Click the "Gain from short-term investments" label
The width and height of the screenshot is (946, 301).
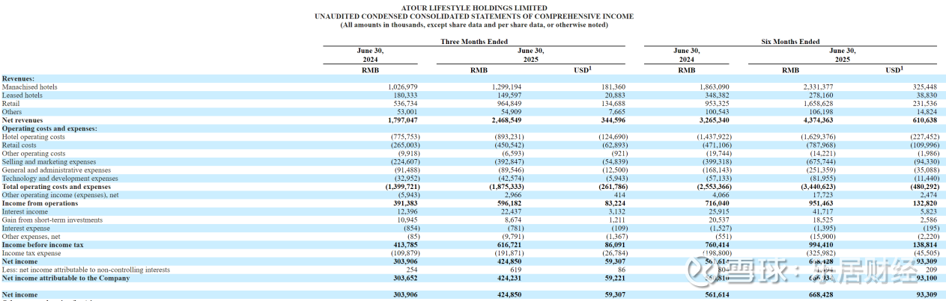tap(52, 220)
